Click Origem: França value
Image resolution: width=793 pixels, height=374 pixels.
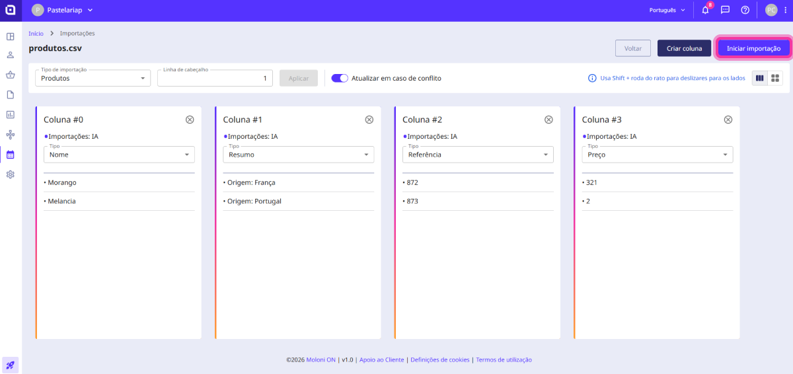click(x=251, y=182)
